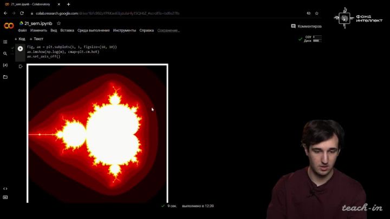Open code snippets panel icon
The image size is (390, 219).
(5, 189)
